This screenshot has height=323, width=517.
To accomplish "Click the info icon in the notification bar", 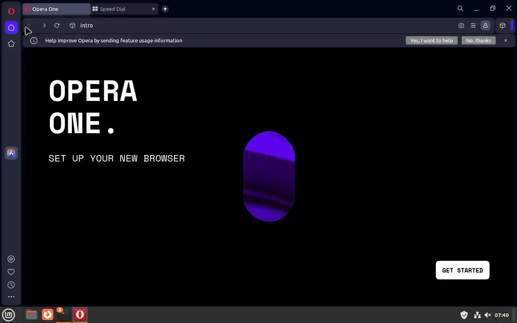I will click(34, 40).
